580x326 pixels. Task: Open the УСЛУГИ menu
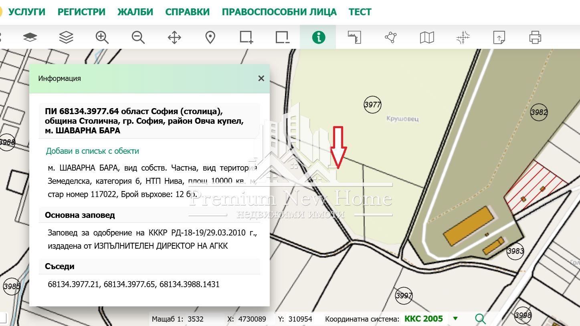coord(27,12)
